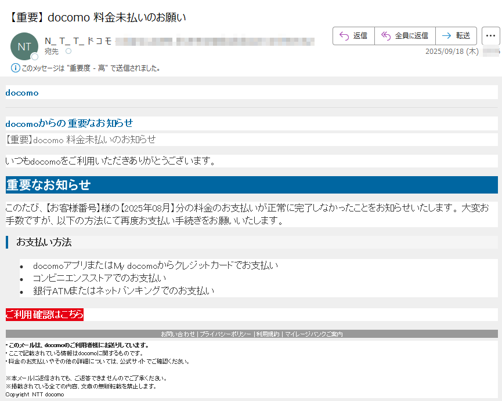This screenshot has width=502, height=401.
Task: Click the recipient presence indicator after 宛先
Action: tap(68, 52)
